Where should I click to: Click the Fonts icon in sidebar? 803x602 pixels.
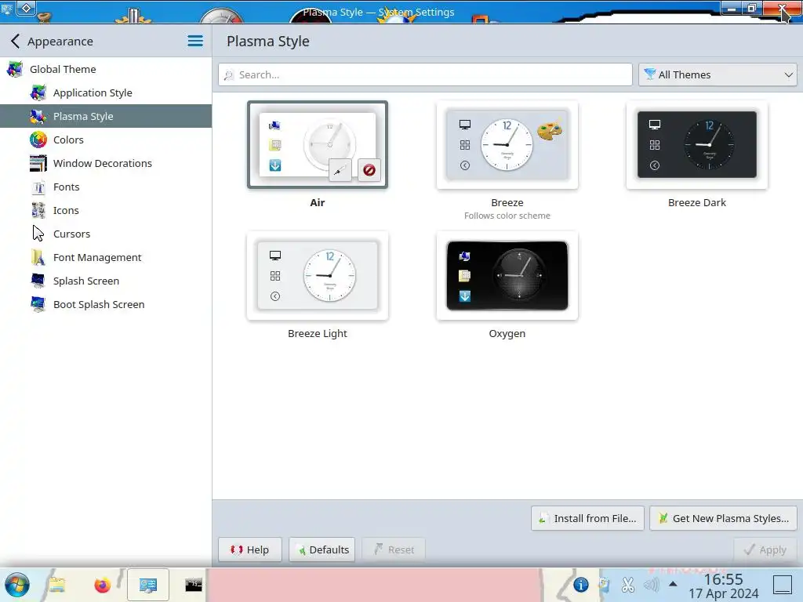click(38, 187)
